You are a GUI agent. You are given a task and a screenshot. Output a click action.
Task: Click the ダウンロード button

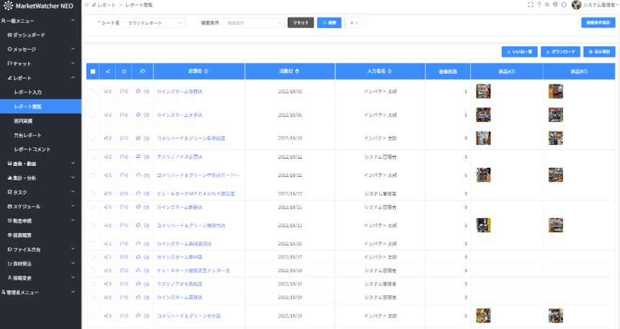tap(560, 52)
